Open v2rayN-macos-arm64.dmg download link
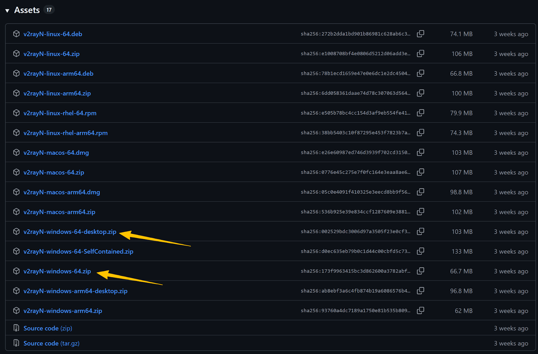Viewport: 538px width, 354px height. (62, 192)
